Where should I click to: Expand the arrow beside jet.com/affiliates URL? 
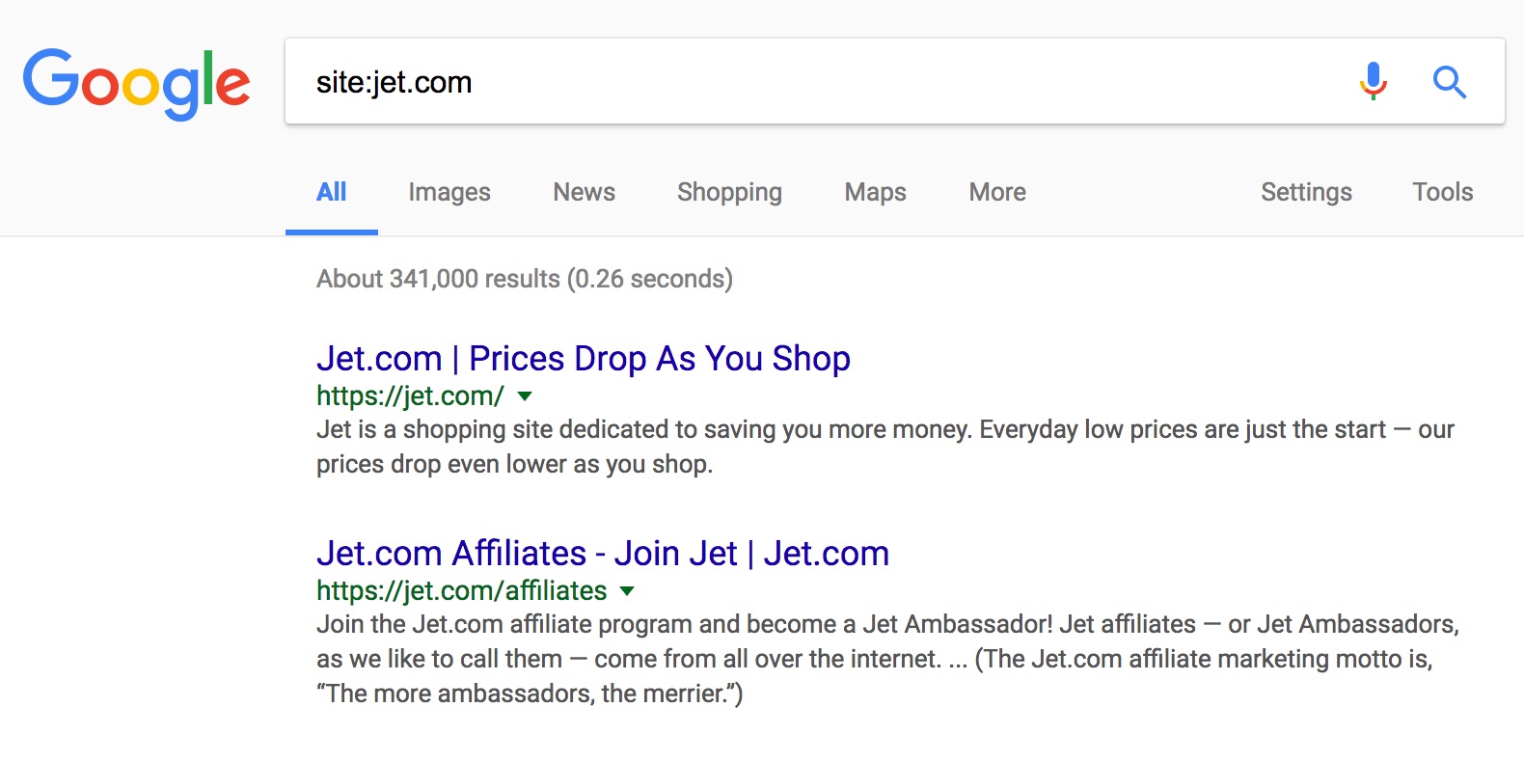[x=627, y=591]
